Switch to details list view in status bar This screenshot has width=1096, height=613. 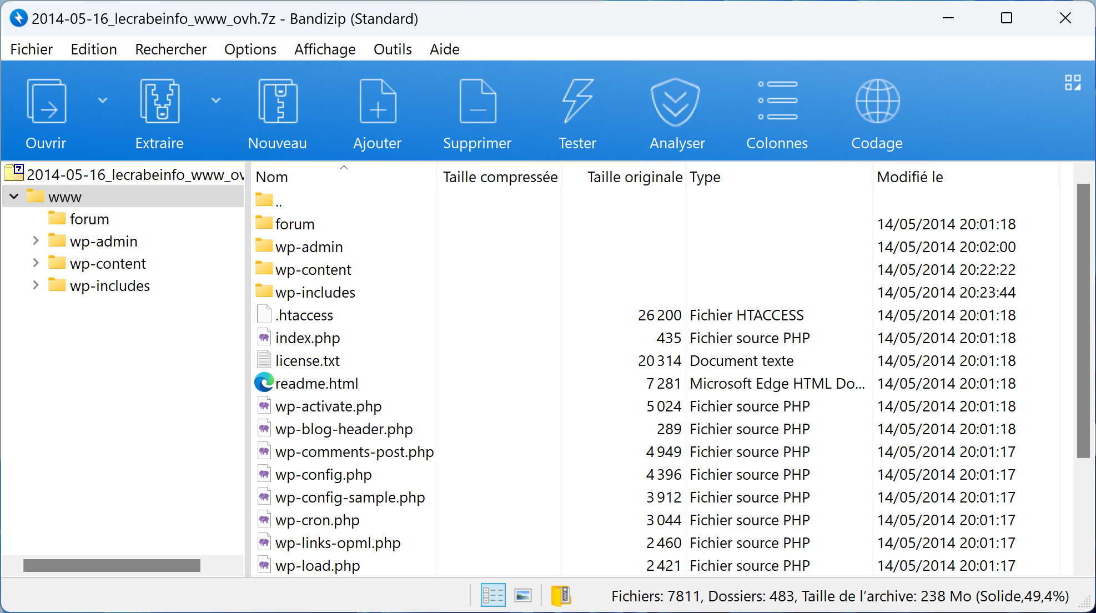(x=493, y=596)
